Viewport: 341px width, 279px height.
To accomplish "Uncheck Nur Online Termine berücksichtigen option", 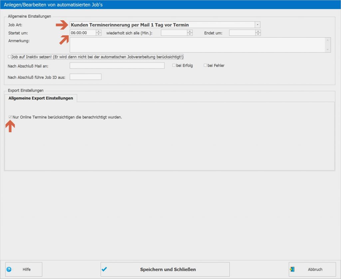I will (x=10, y=117).
